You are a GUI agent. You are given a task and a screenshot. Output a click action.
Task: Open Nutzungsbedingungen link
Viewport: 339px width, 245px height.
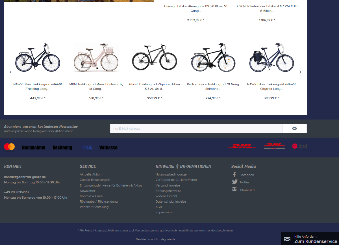[x=172, y=174]
